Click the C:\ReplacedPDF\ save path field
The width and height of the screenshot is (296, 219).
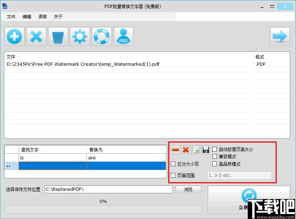109,189
